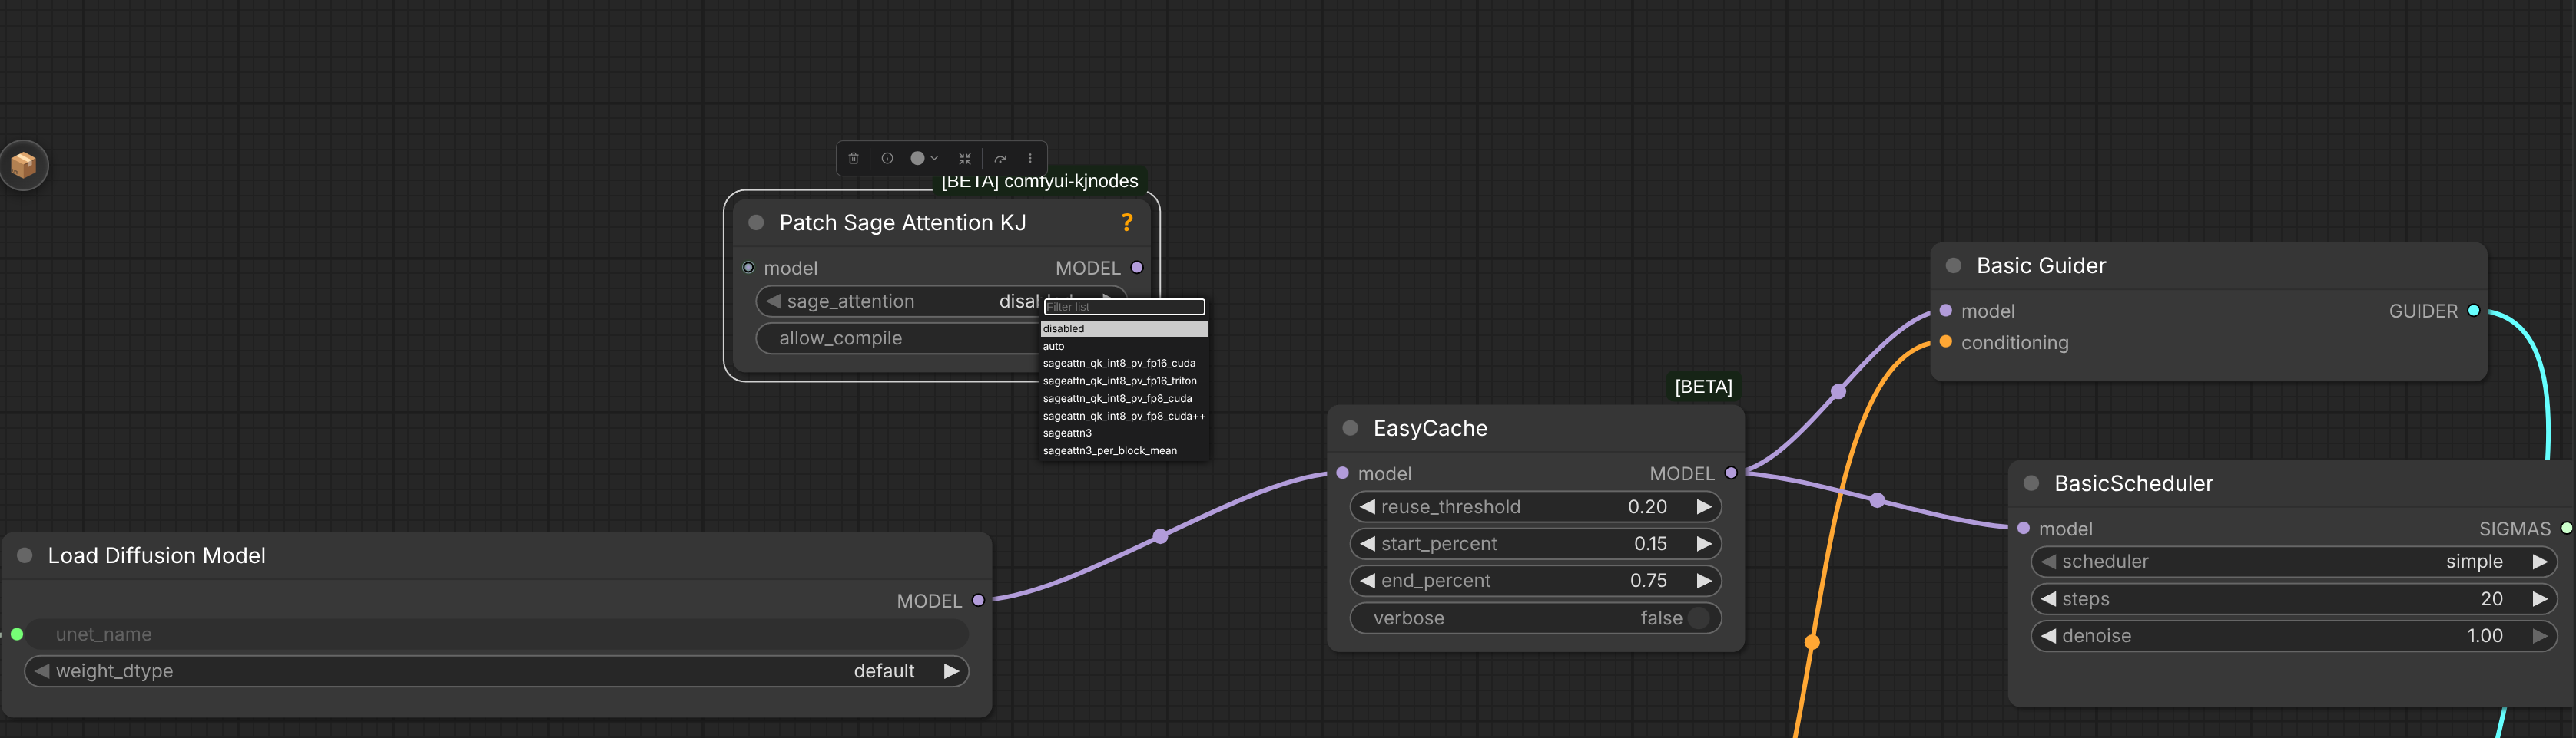Click the unet_name field
This screenshot has width=2576, height=738.
click(496, 634)
